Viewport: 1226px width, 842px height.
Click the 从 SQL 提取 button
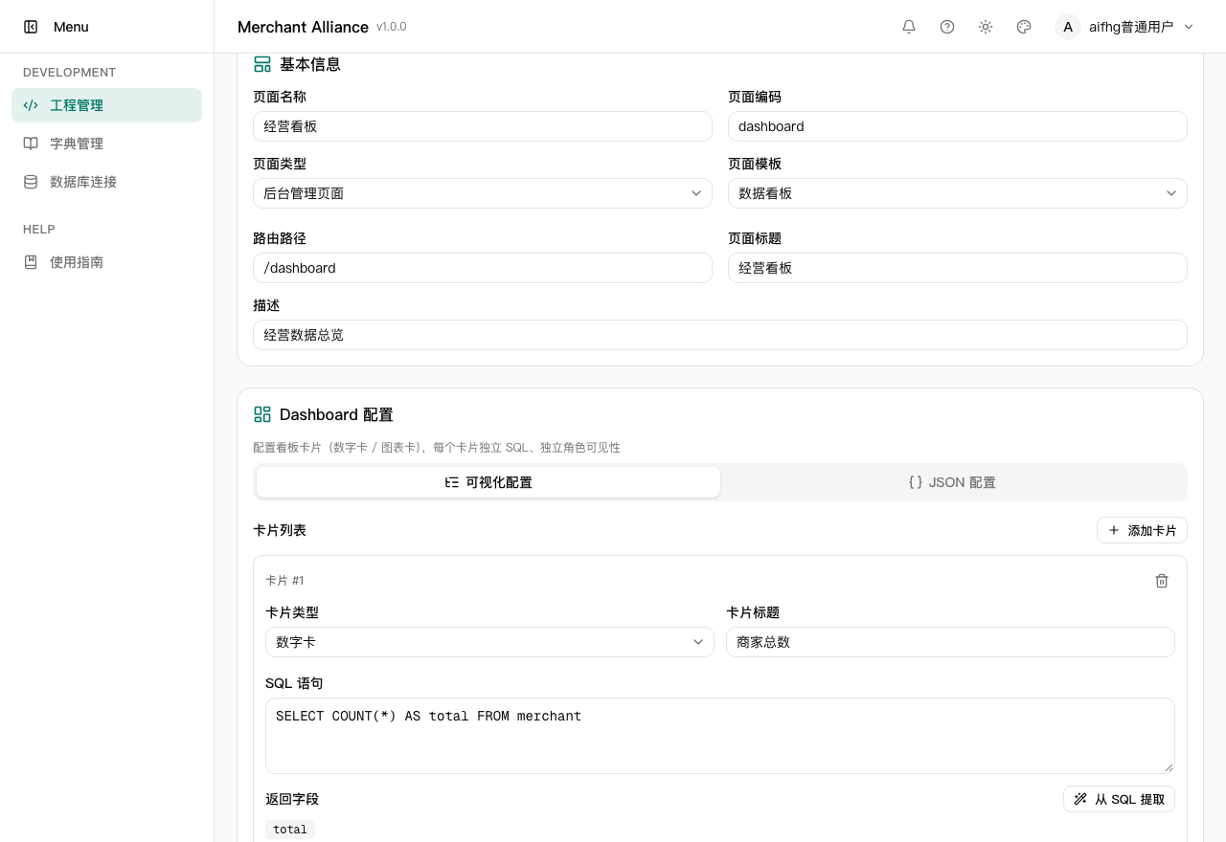tap(1119, 799)
